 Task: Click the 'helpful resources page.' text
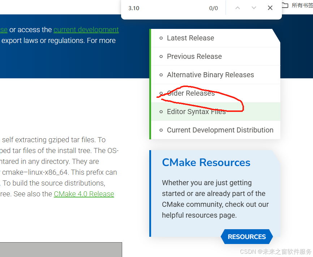pyautogui.click(x=199, y=215)
